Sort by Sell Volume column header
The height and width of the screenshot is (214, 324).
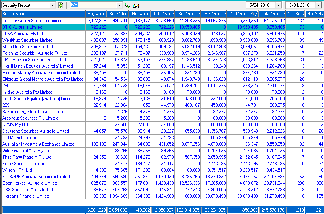(x=214, y=14)
